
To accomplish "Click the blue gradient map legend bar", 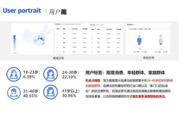I will point(14,44).
